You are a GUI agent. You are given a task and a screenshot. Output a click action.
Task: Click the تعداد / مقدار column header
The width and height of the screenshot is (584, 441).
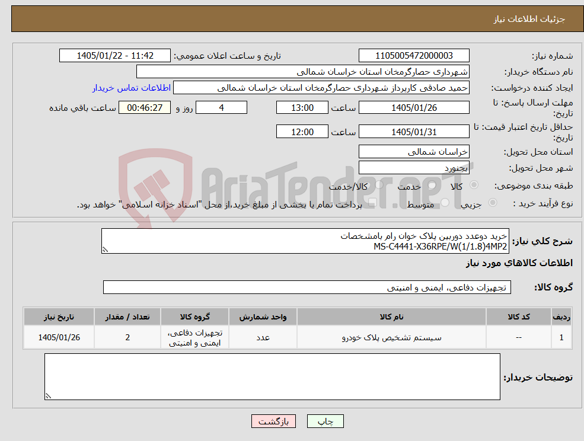127,317
